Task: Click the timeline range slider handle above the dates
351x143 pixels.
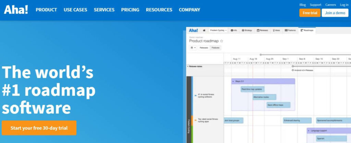Action: pyautogui.click(x=261, y=55)
